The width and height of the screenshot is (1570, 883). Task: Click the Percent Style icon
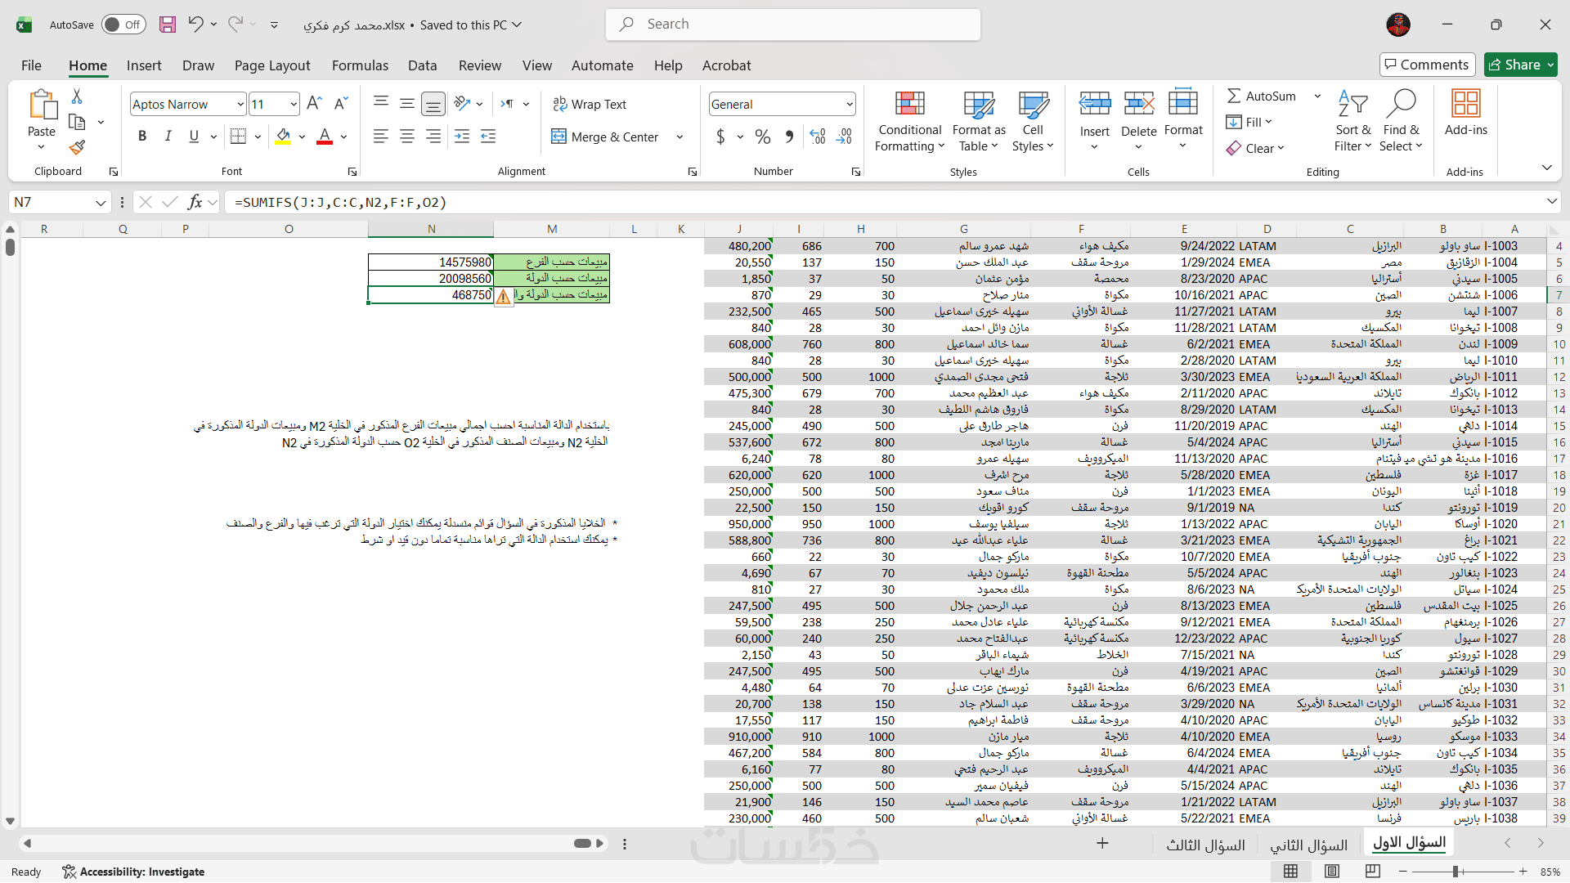click(x=762, y=137)
